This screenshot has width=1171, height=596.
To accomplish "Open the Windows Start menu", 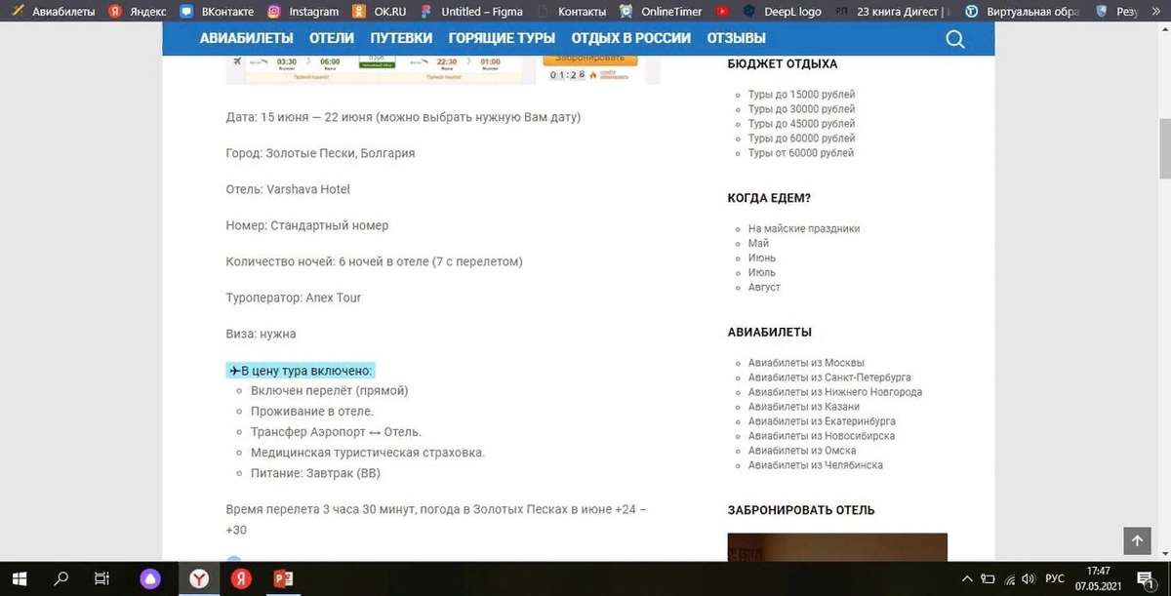I will pos(19,578).
